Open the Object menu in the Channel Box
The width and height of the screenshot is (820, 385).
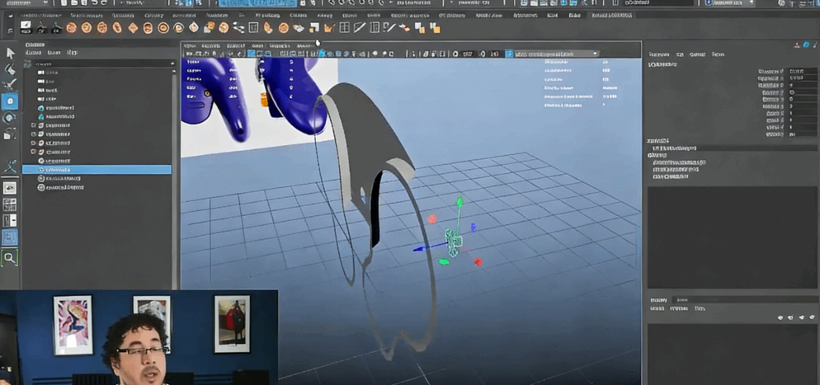tap(698, 54)
